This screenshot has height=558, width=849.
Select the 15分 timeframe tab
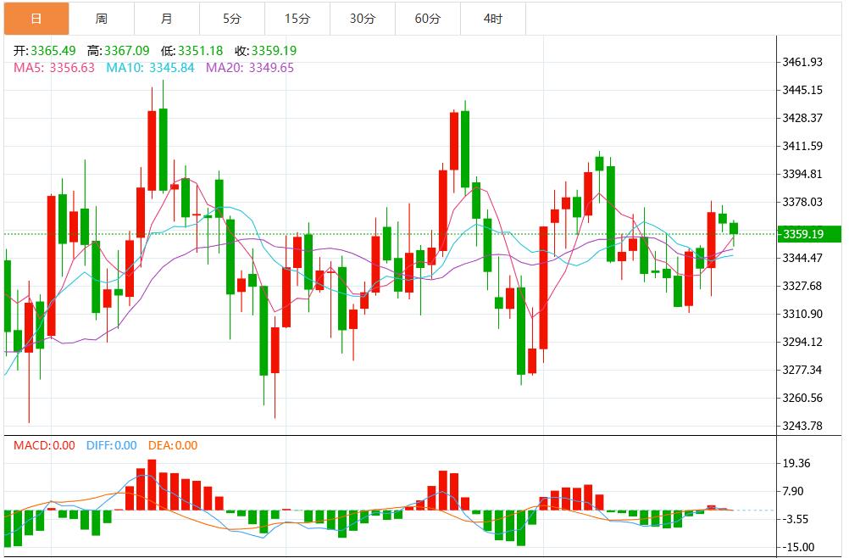click(x=297, y=17)
